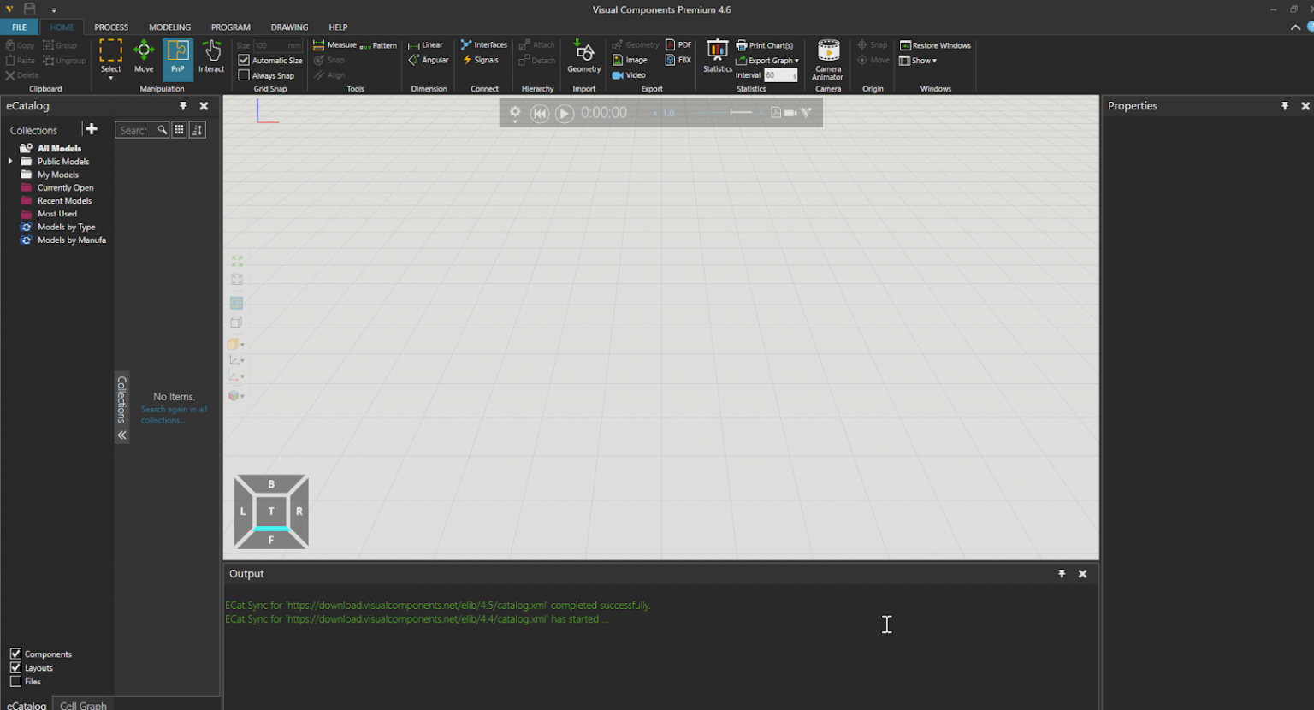Uncheck the Layouts filter
1314x710 pixels.
coord(15,667)
